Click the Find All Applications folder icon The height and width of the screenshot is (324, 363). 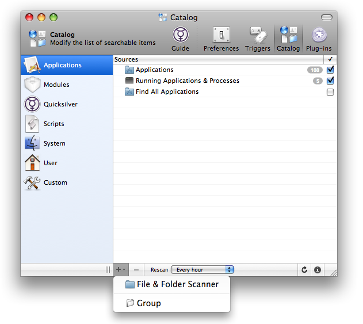(x=129, y=92)
